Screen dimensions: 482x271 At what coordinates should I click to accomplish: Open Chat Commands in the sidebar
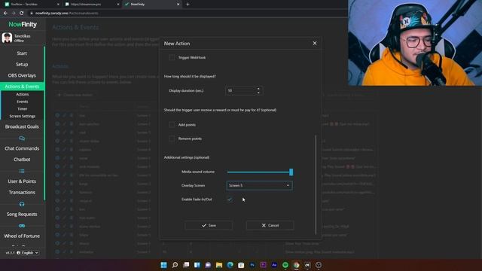tap(22, 148)
